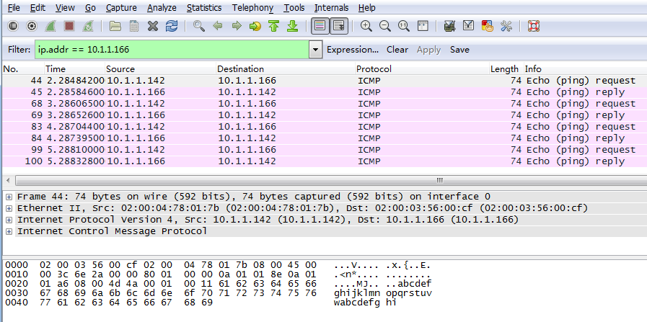Screen dimensions: 647x322
Task: Open the Capture menu
Action: [x=121, y=7]
